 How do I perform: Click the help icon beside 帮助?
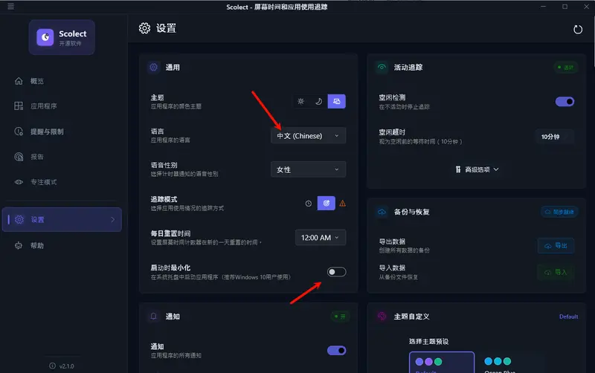click(x=19, y=245)
